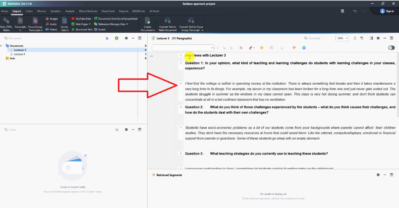399x208 pixels.
Task: Select the Lecturer 4 document
Action: pyautogui.click(x=19, y=54)
